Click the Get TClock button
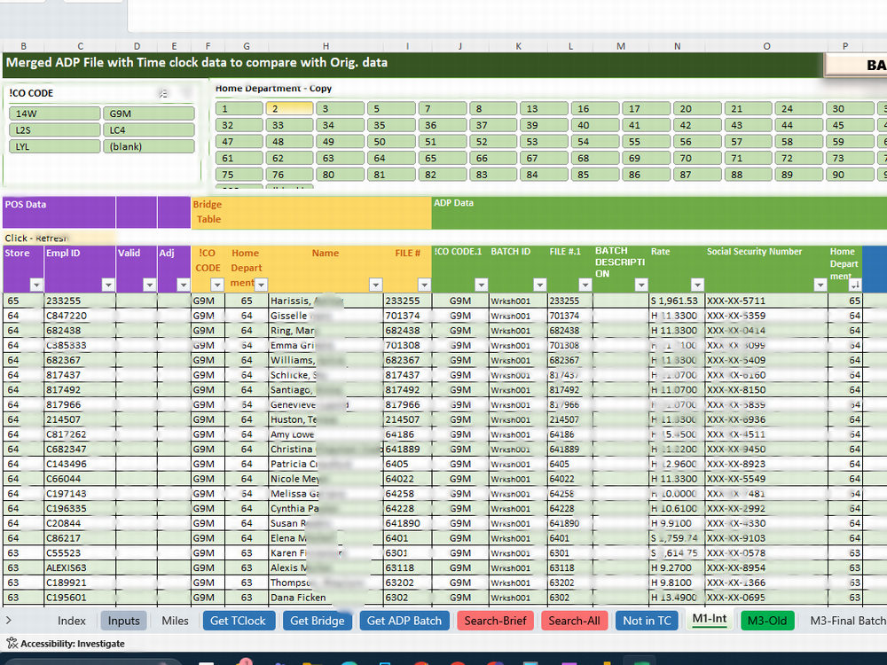887x665 pixels. tap(239, 621)
